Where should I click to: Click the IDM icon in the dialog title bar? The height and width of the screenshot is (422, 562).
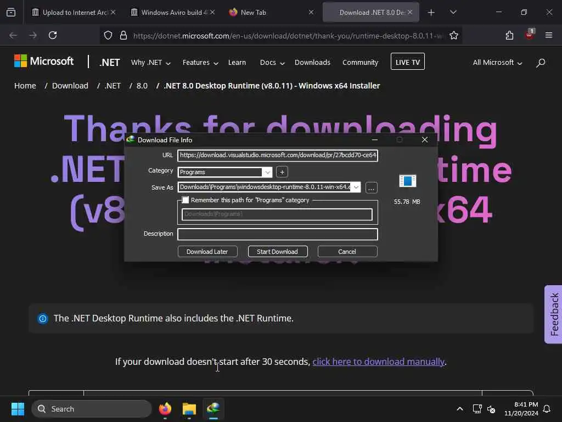(131, 140)
